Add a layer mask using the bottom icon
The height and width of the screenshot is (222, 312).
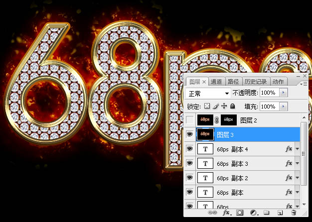[240, 213]
